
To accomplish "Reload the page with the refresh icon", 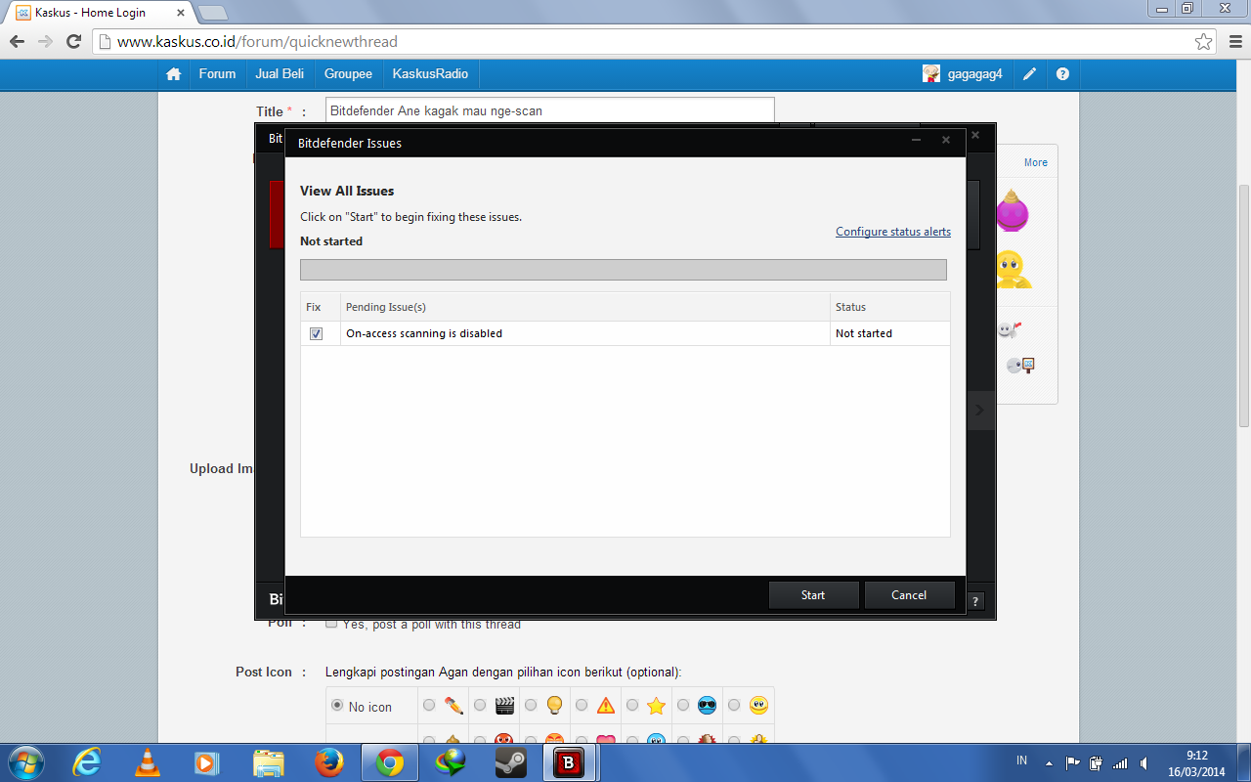I will tap(73, 42).
